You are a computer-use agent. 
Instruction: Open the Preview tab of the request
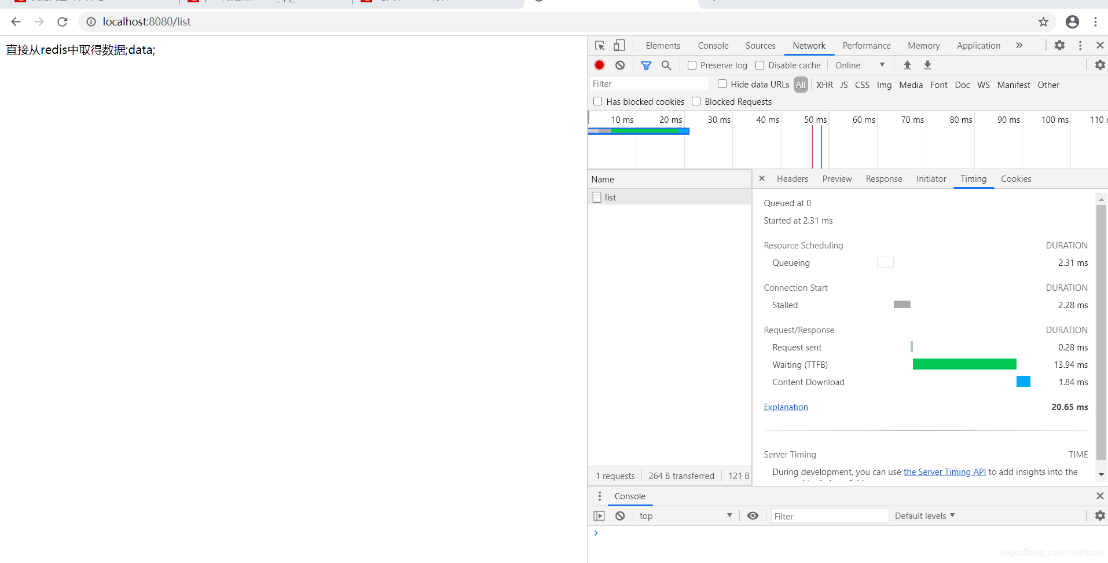coord(836,179)
